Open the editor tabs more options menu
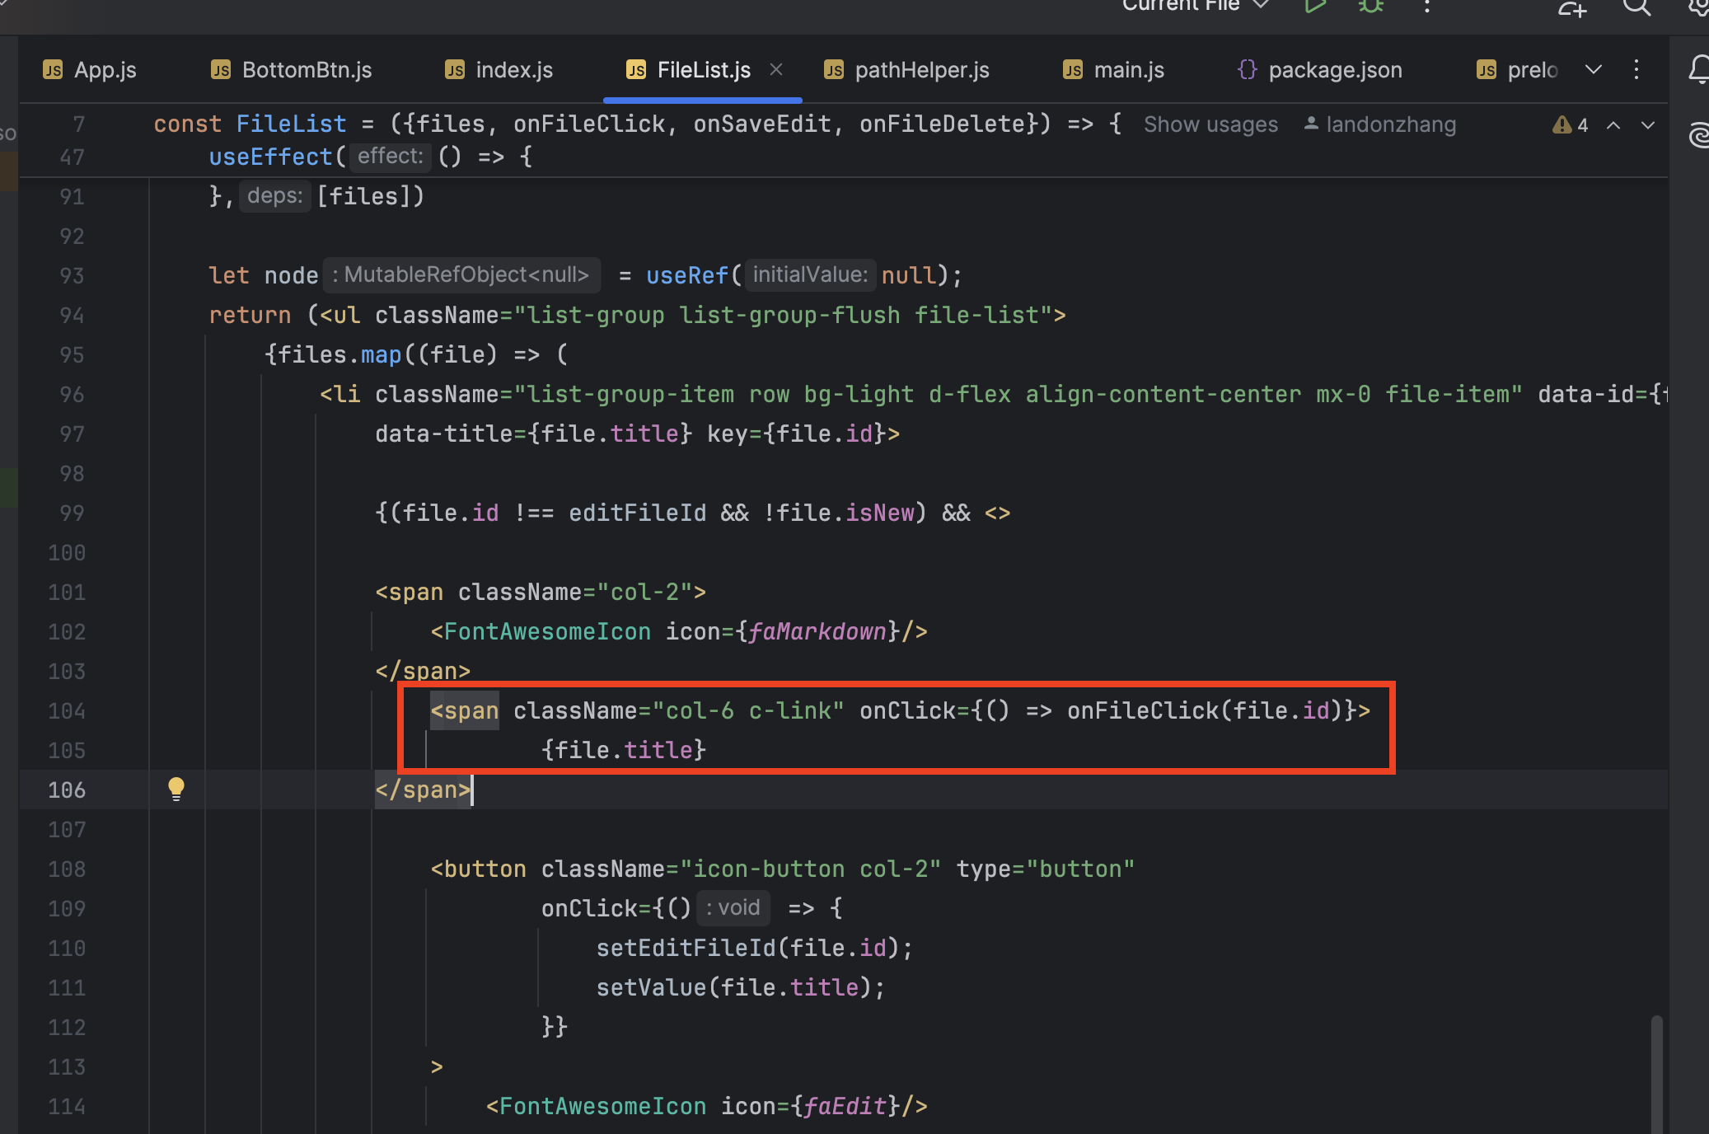The image size is (1709, 1134). pyautogui.click(x=1636, y=69)
